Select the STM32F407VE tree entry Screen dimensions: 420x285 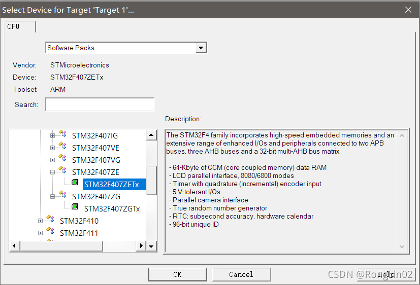[x=95, y=148]
